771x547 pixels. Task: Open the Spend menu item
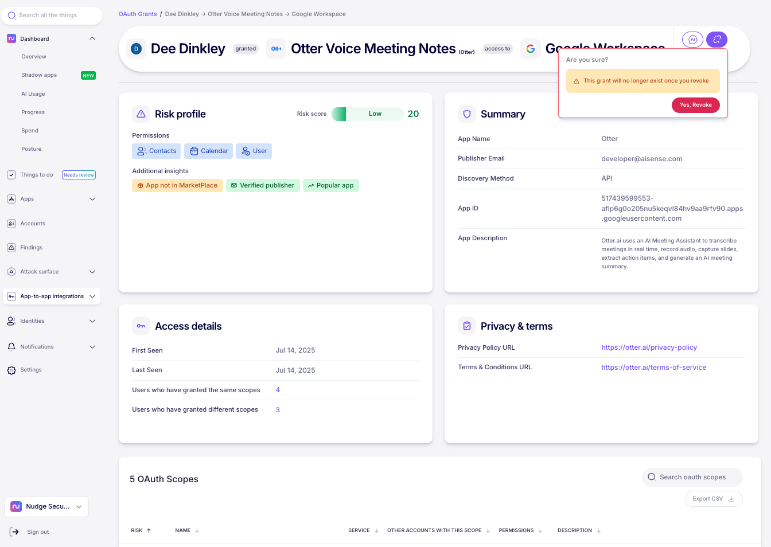[30, 131]
